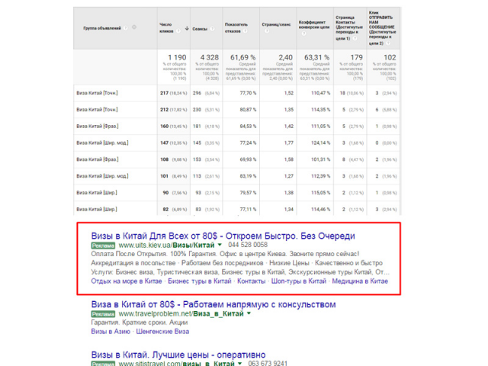Follow sitelink Бизнес туры в Китай
488x366 pixels.
tap(200, 281)
